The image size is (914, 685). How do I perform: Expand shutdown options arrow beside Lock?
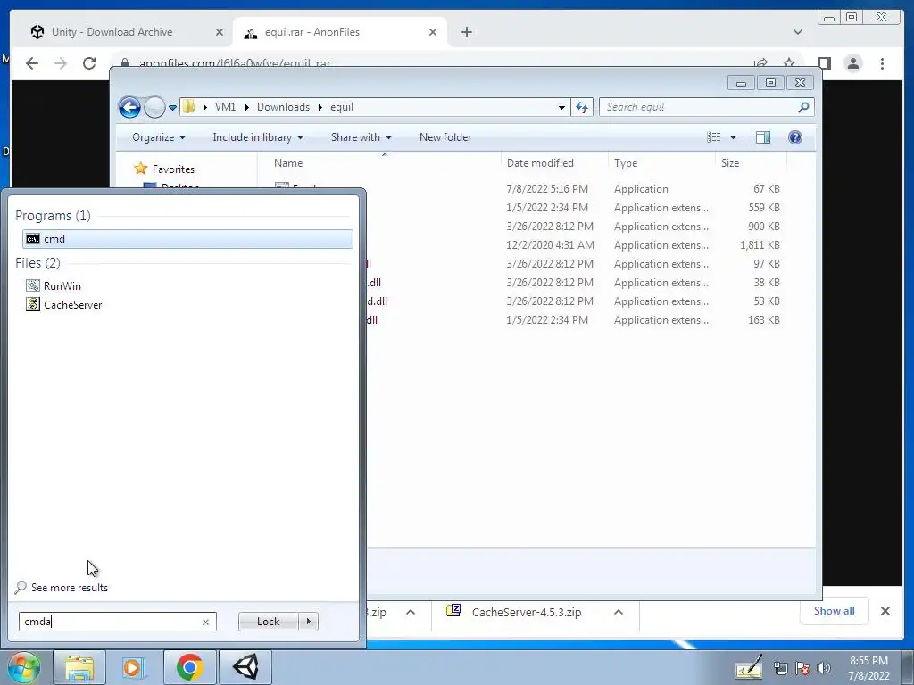pyautogui.click(x=308, y=622)
